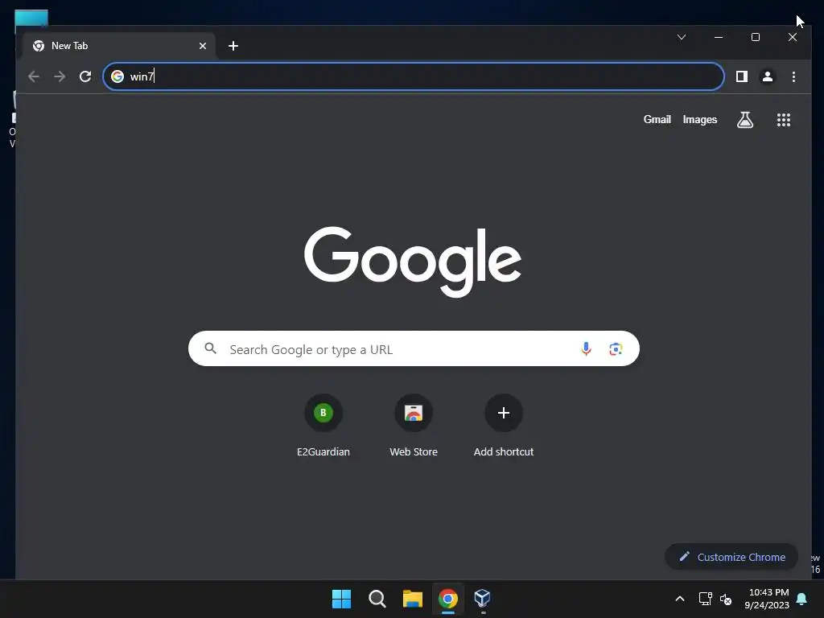Click the forward navigation arrow in Chrome

pos(60,76)
